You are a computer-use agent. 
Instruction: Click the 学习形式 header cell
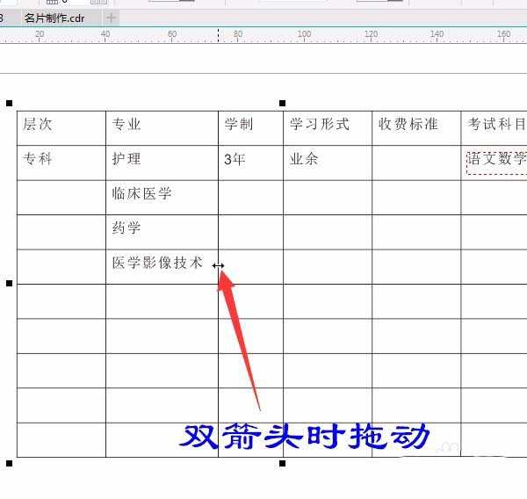[328, 128]
